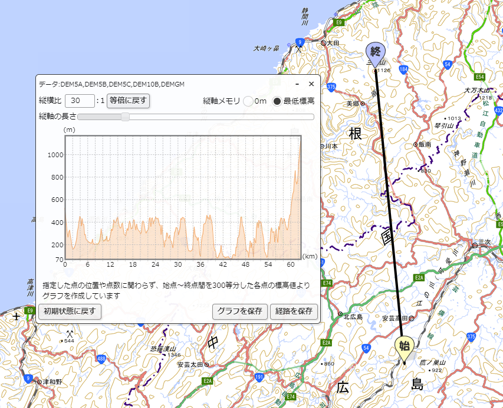The image size is (503, 408).
Task: Minimize the cross-section profile dialog
Action: click(297, 84)
